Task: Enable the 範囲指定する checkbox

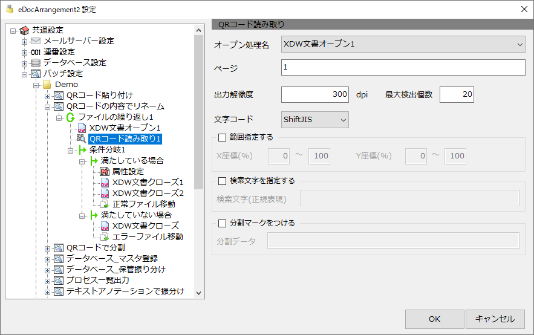Action: 222,137
